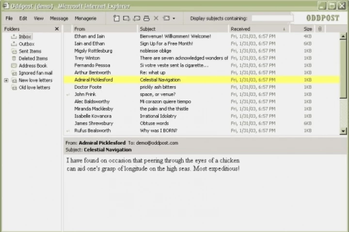The image size is (349, 232).
Task: Select the 'prickly ash bitters' message
Action: pyautogui.click(x=202, y=87)
